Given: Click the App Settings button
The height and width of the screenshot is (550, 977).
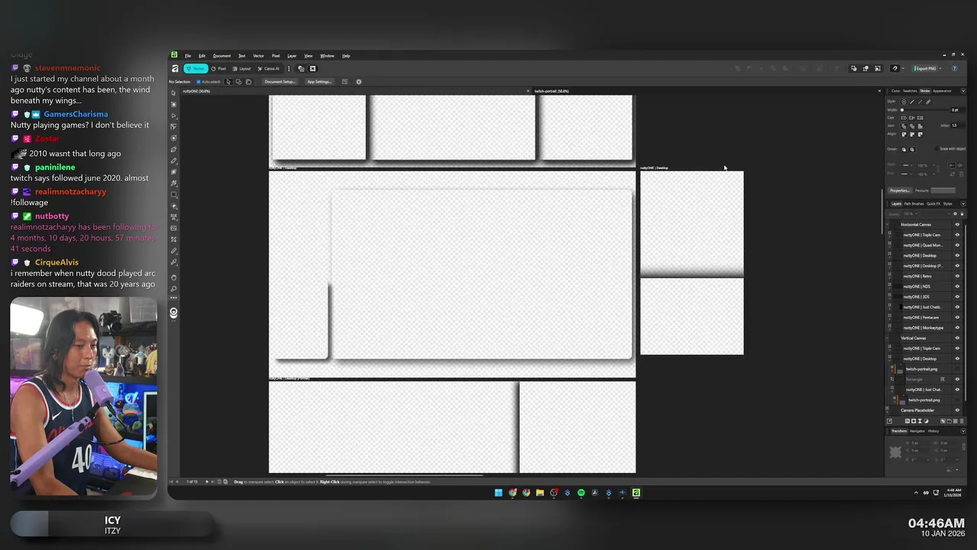Looking at the screenshot, I should point(319,82).
